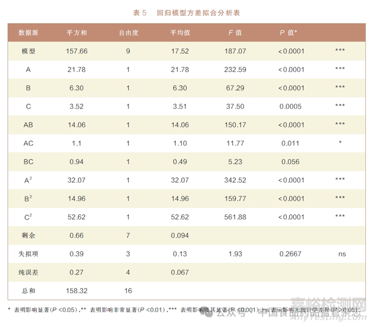Click the P value 0.0005 cell
Image resolution: width=373 pixels, height=327 pixels.
[290, 106]
